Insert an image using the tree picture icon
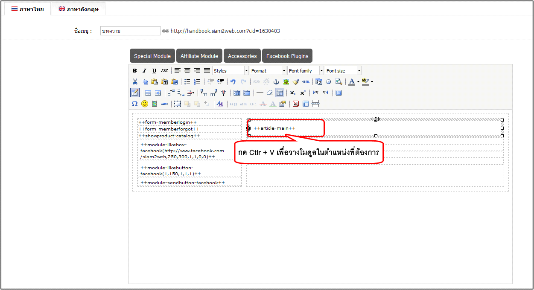This screenshot has width=534, height=290. click(286, 82)
